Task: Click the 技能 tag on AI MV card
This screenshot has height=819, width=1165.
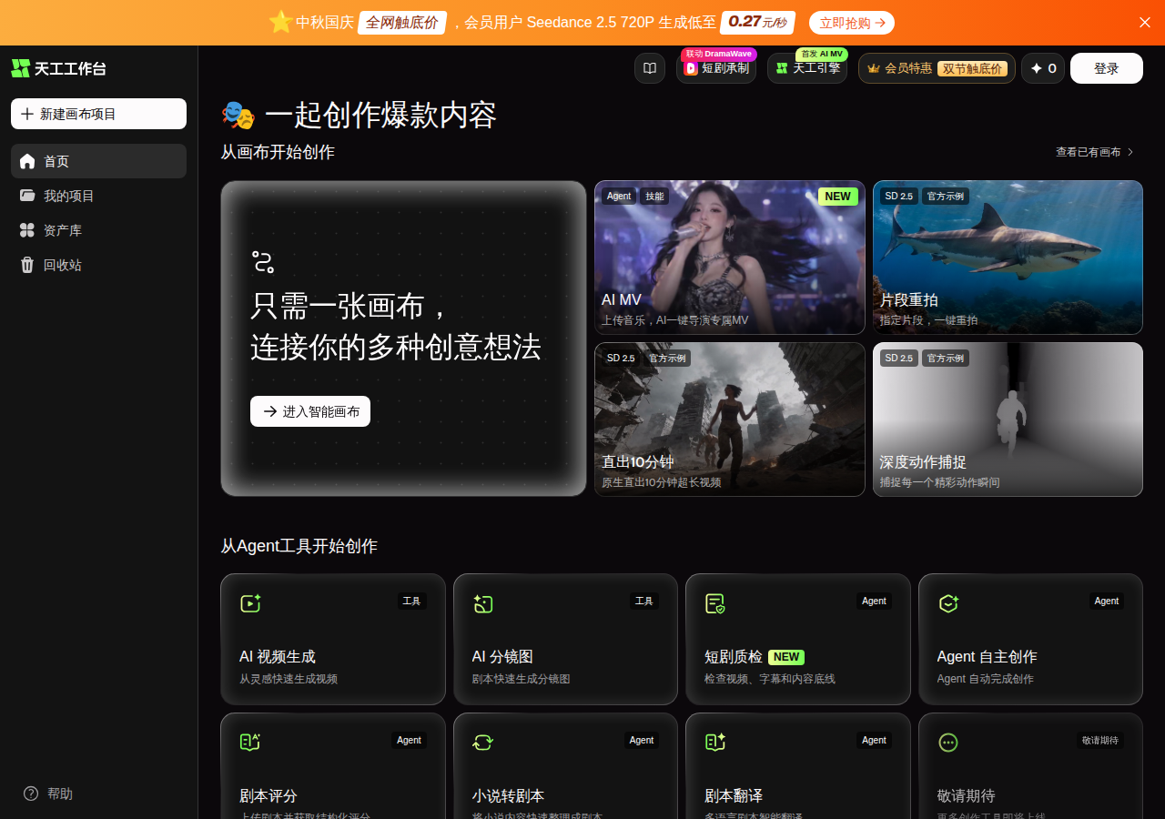Action: pos(654,196)
